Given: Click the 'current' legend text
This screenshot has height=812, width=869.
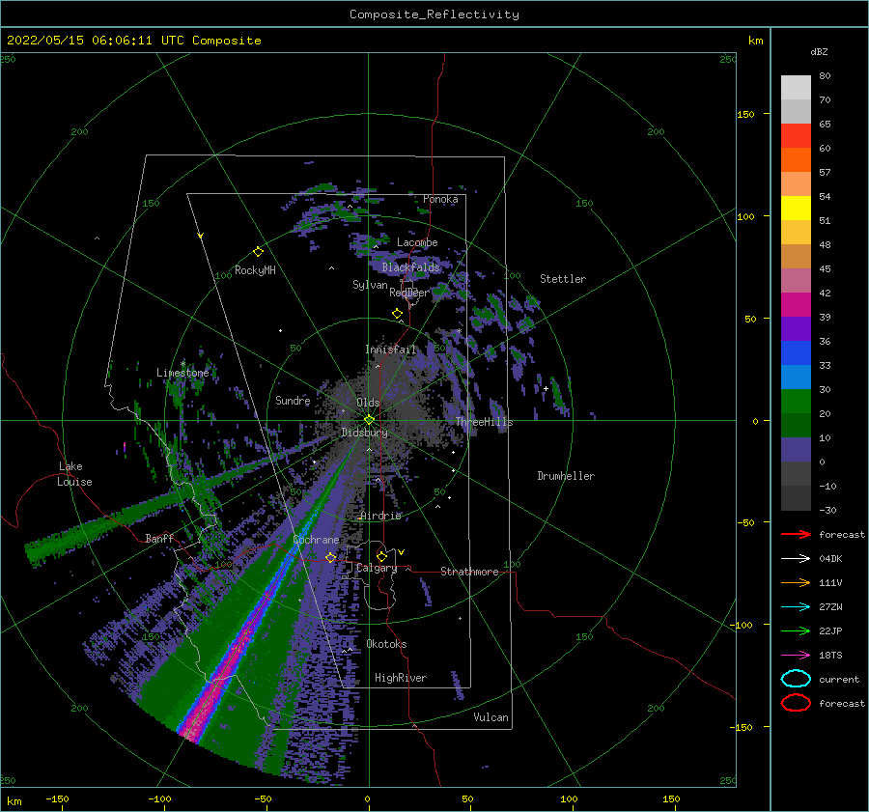Looking at the screenshot, I should click(x=839, y=679).
